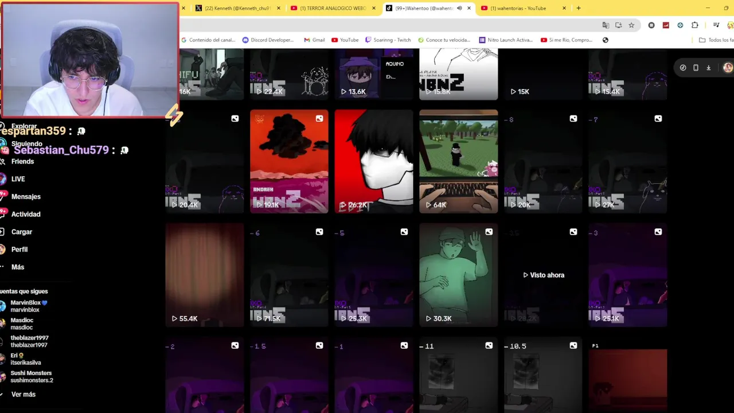Screen dimensions: 734x413
Task: Select the Wahentoo TikTok tab
Action: [428, 8]
